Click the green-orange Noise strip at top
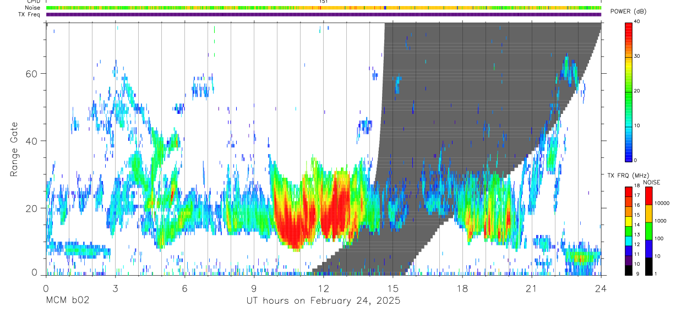Screen dimensions: 676x312 [x=323, y=8]
